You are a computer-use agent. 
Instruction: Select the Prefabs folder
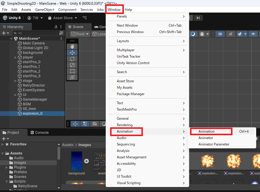point(28,172)
